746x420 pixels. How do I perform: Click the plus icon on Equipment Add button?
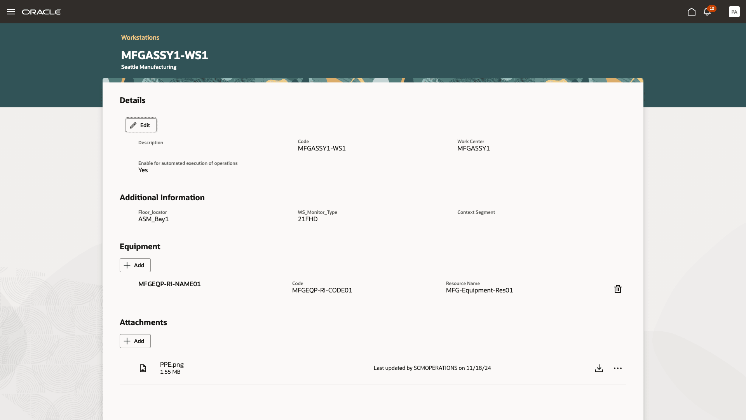coord(127,265)
